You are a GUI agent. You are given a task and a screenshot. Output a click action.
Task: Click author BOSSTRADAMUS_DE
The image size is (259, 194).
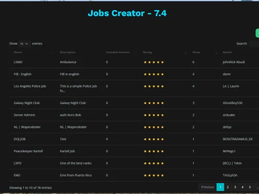238,139
